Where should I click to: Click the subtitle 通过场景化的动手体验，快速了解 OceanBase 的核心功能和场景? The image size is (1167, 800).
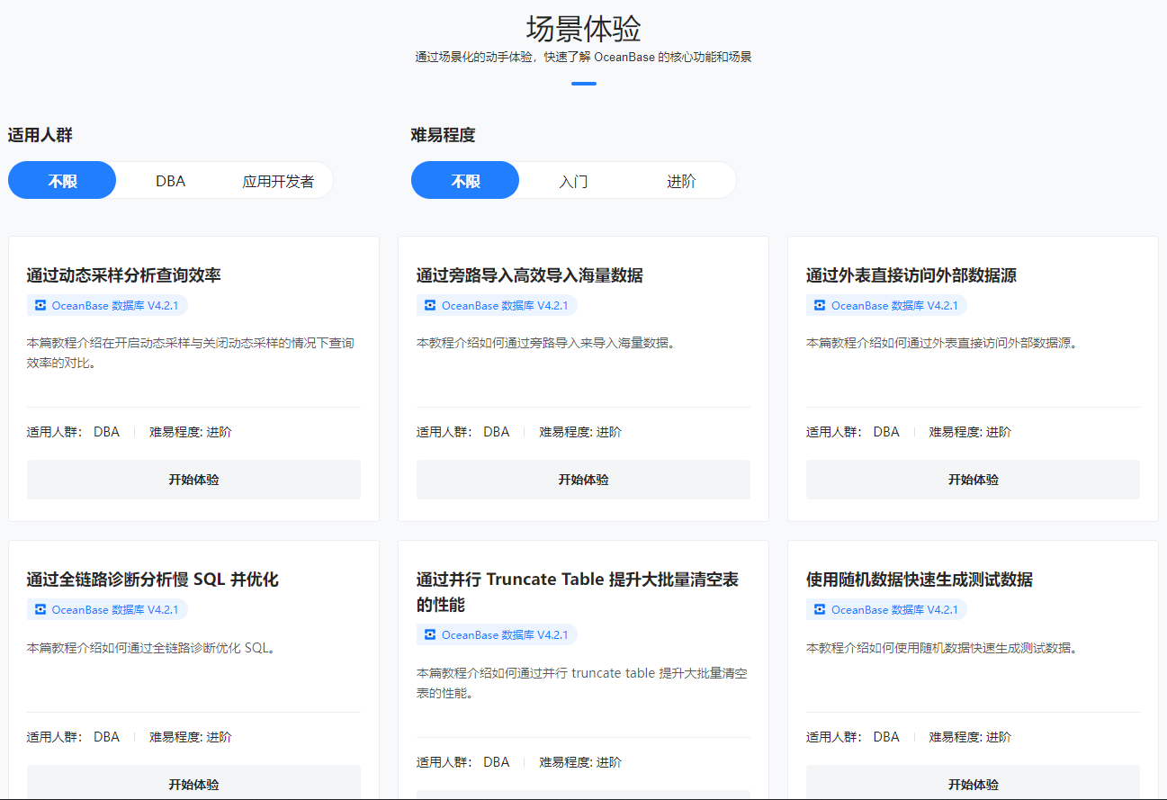point(583,57)
